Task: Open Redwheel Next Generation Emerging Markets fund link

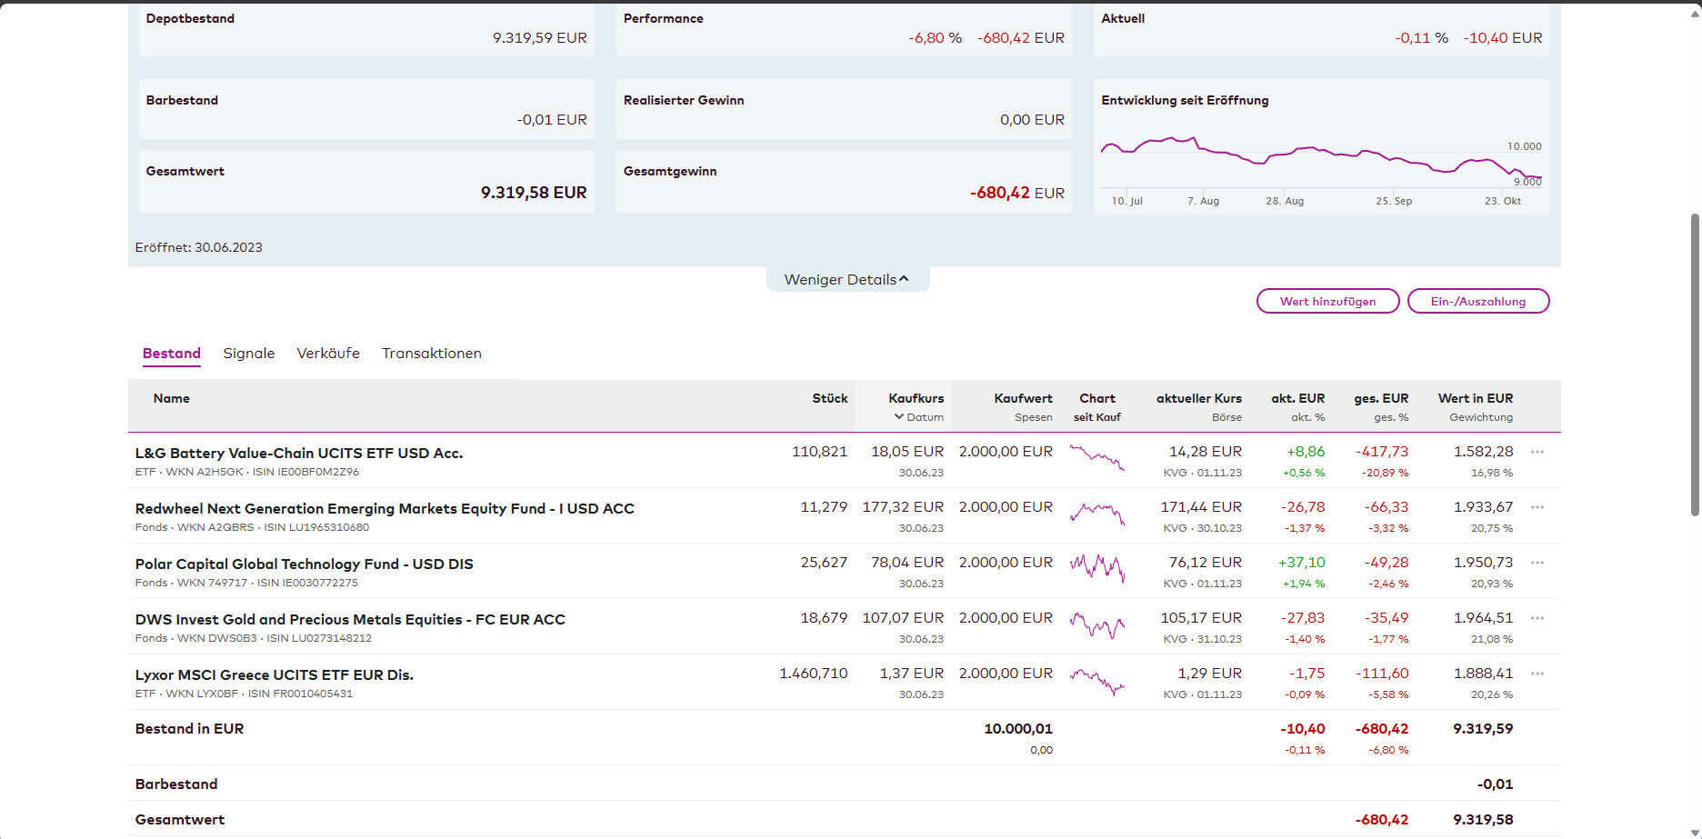Action: pos(385,508)
